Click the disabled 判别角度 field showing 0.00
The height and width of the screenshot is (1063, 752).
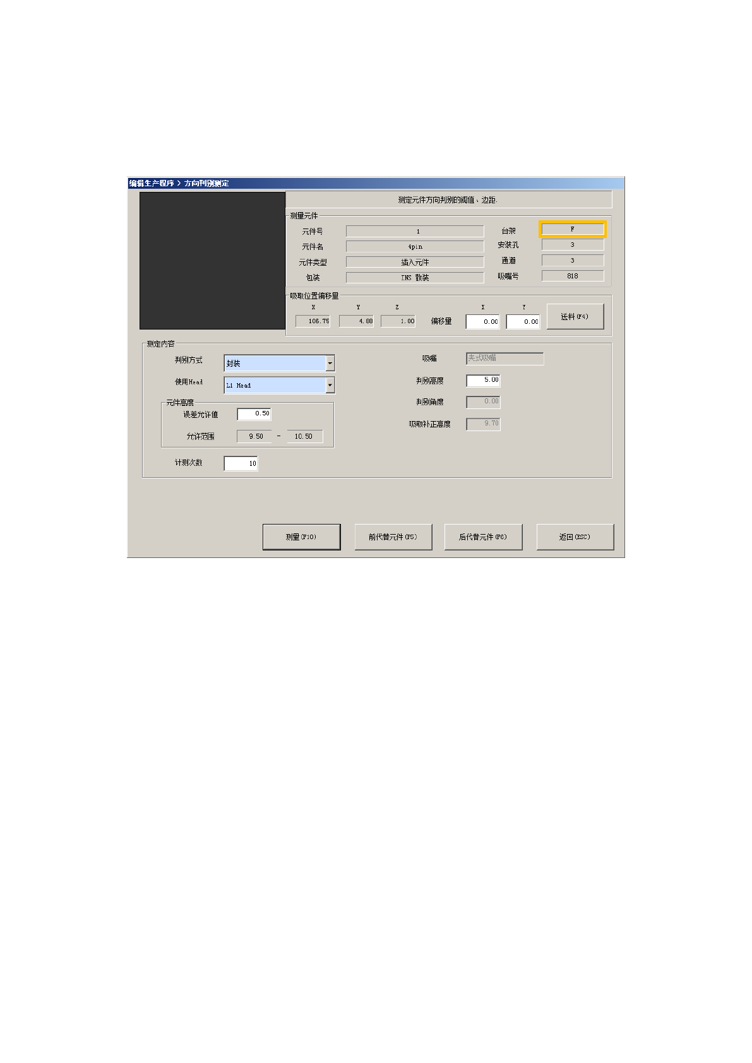point(483,401)
